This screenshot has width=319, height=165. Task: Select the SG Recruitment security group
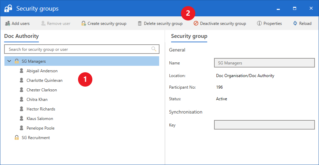point(35,138)
